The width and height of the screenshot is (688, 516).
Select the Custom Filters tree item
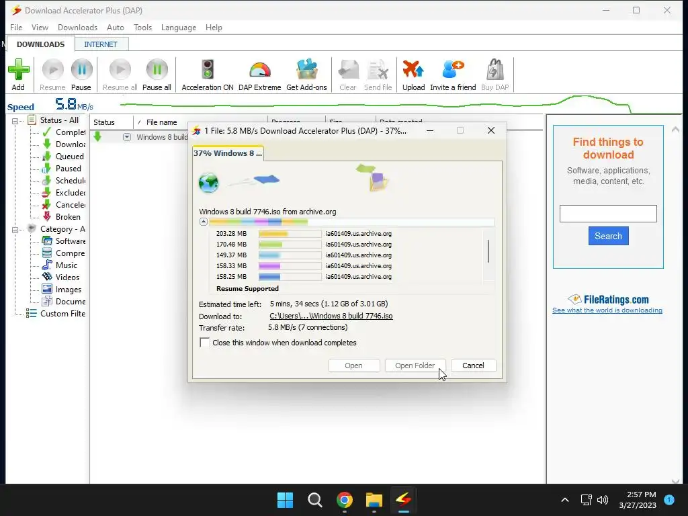(56, 313)
